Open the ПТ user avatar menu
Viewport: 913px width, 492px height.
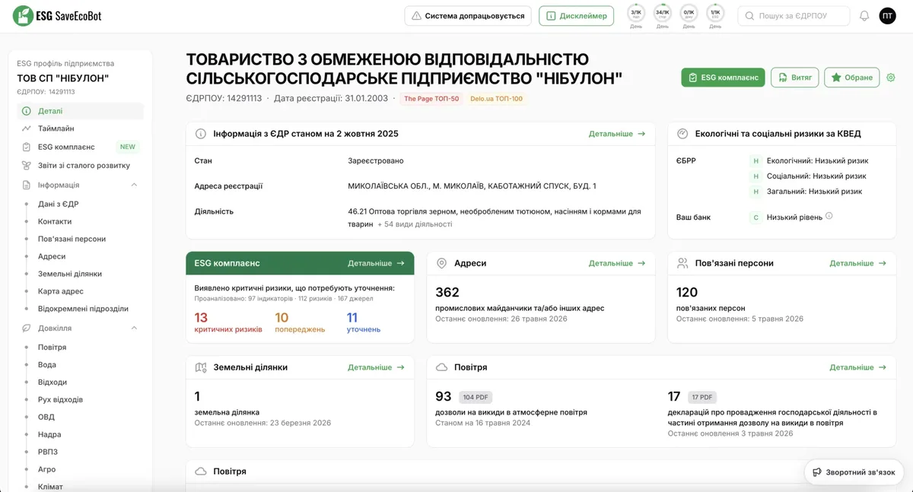pyautogui.click(x=888, y=16)
